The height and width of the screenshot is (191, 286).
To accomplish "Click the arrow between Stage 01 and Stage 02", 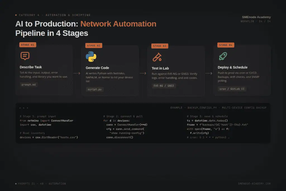I will coord(77,73).
